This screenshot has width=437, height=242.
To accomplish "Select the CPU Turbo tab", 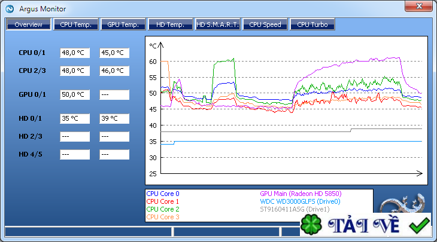I will click(312, 24).
